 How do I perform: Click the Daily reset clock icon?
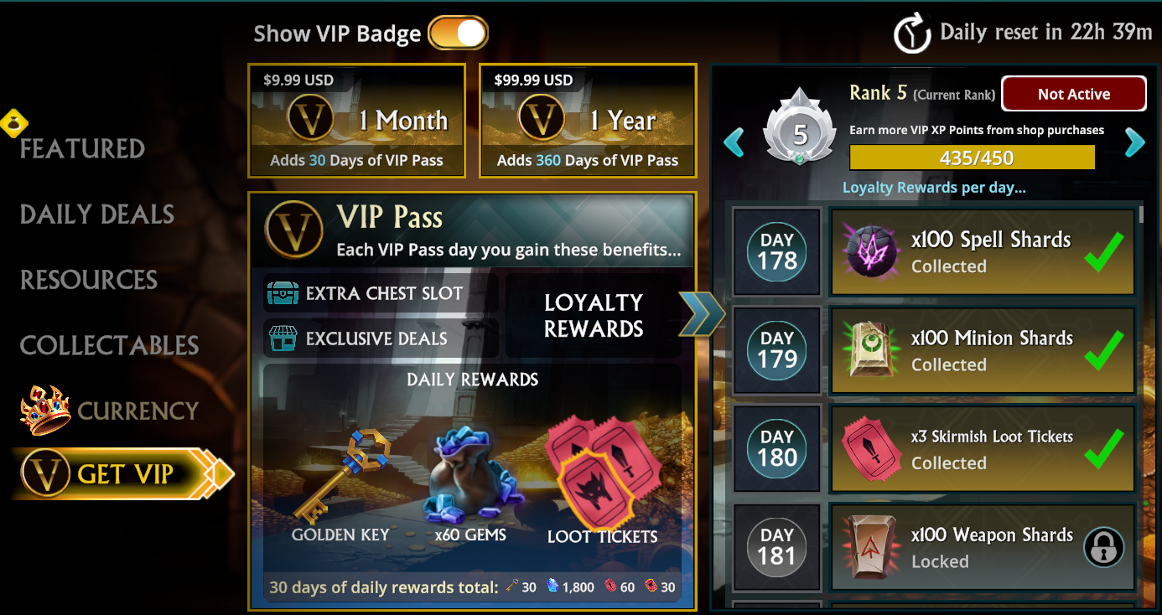(x=912, y=34)
